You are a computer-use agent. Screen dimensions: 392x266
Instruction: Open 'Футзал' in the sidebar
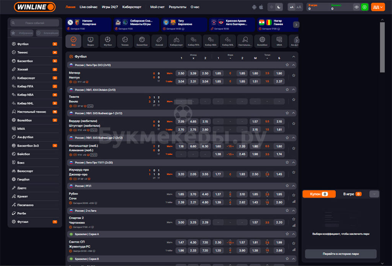coord(35,222)
